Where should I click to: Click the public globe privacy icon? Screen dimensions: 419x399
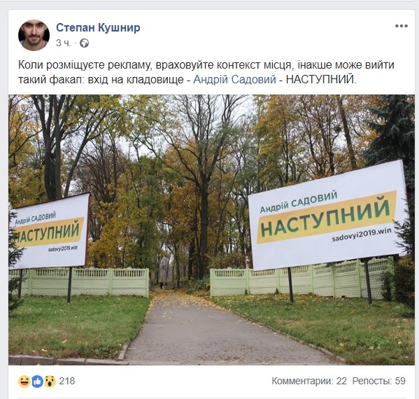tap(84, 43)
